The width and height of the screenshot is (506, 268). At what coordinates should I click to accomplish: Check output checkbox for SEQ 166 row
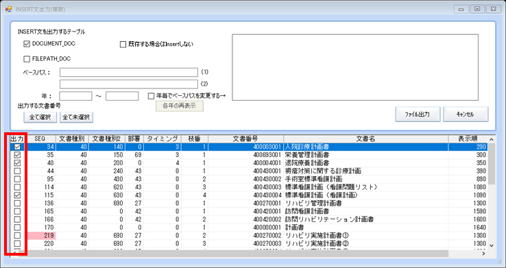click(17, 219)
